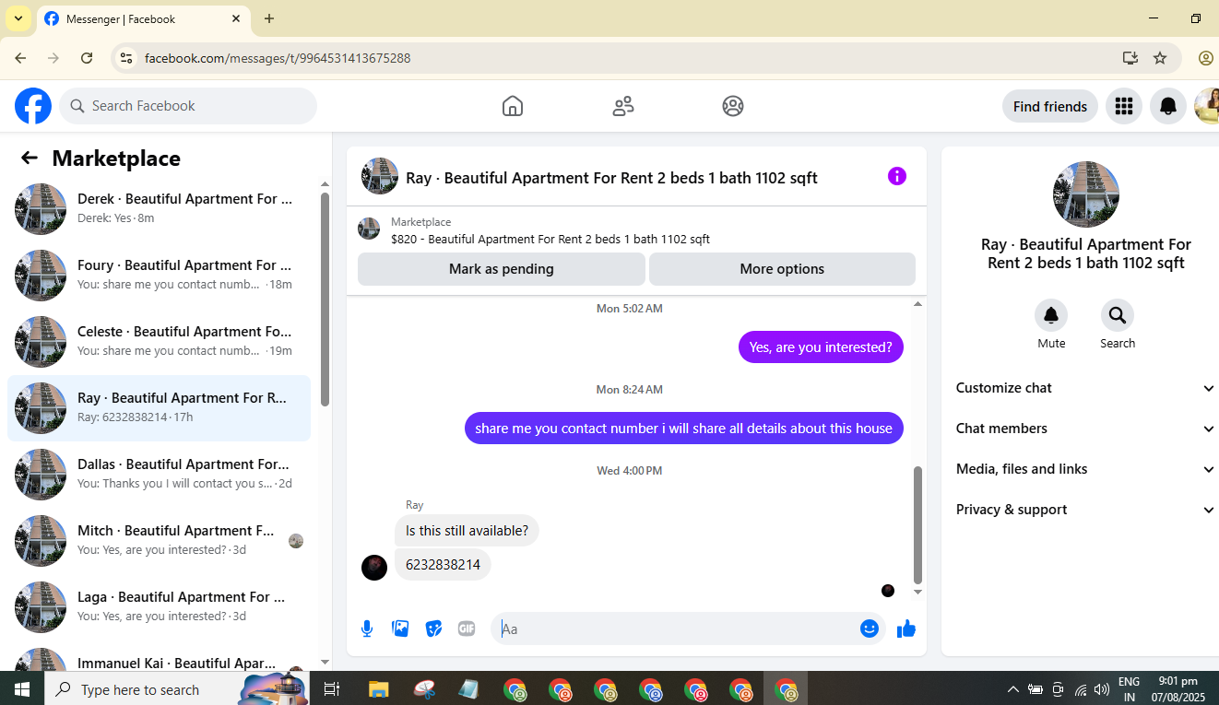
Task: Click the chat messages scrollbar
Action: [917, 524]
